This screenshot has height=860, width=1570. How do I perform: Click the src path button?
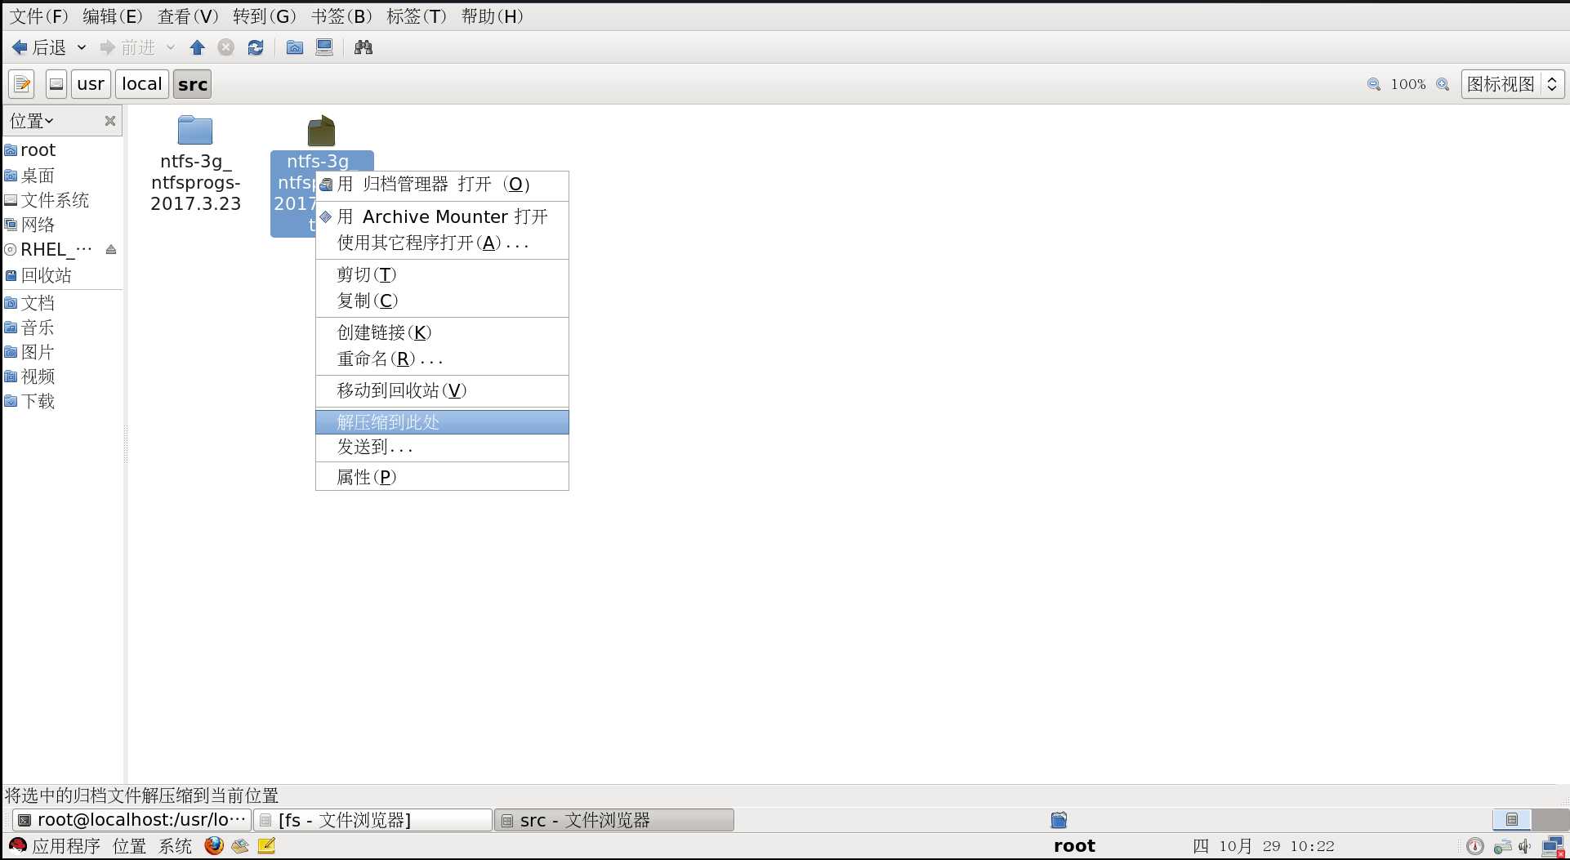coord(193,84)
